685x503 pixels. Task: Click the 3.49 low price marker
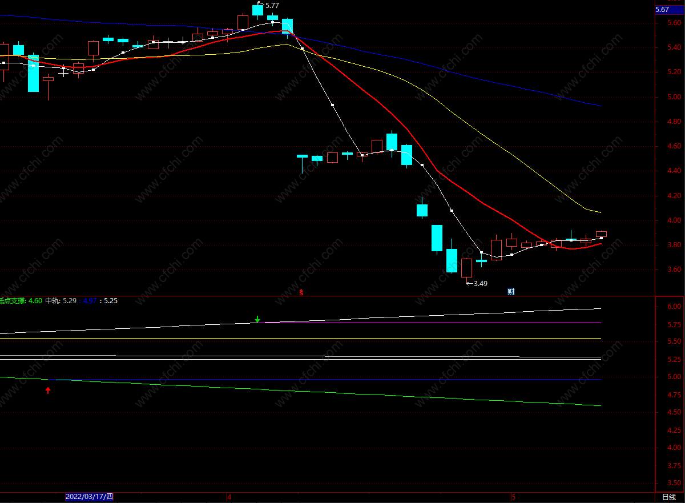(478, 283)
